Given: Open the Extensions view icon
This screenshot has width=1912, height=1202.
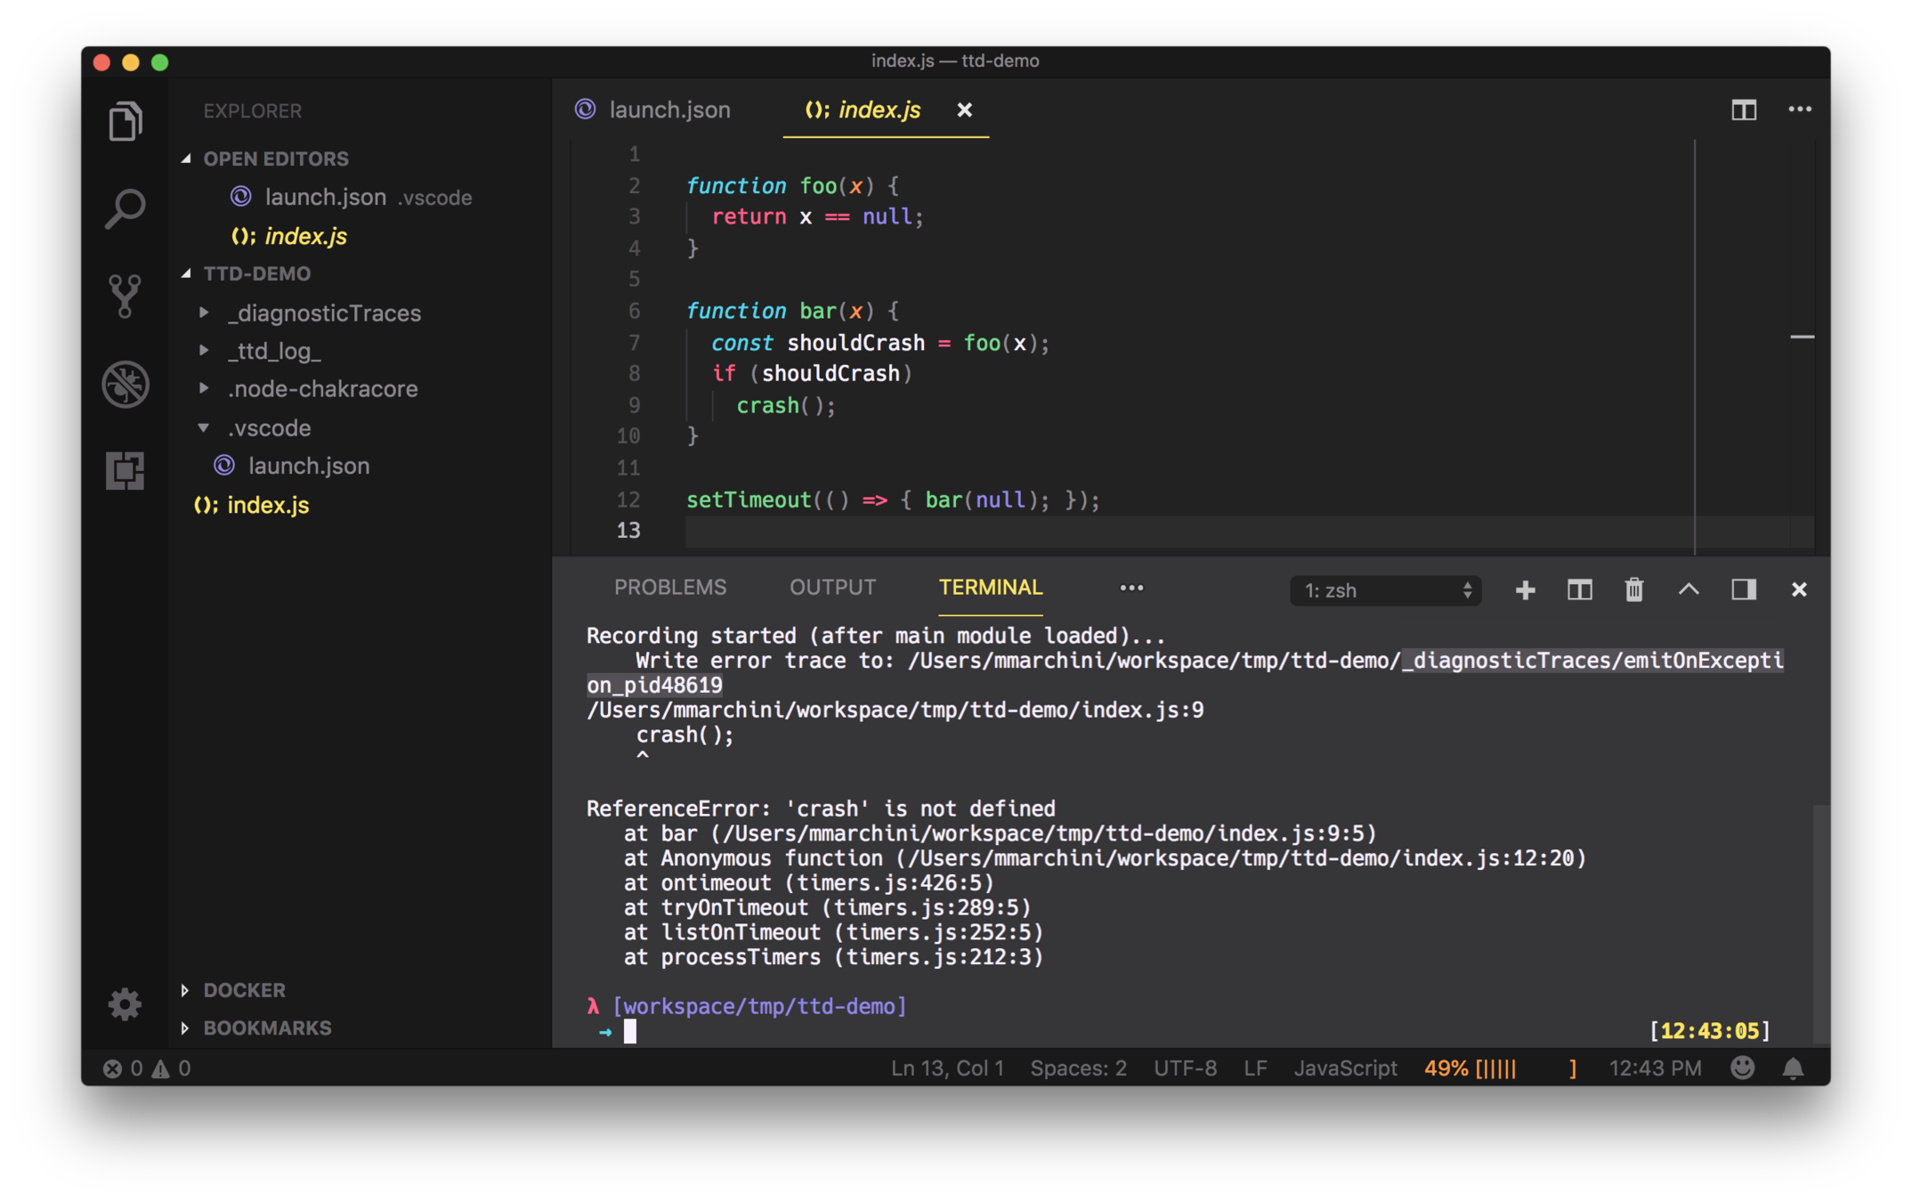Looking at the screenshot, I should [125, 470].
